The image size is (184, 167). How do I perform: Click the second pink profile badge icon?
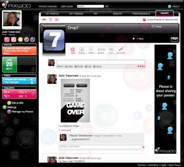pos(14,40)
